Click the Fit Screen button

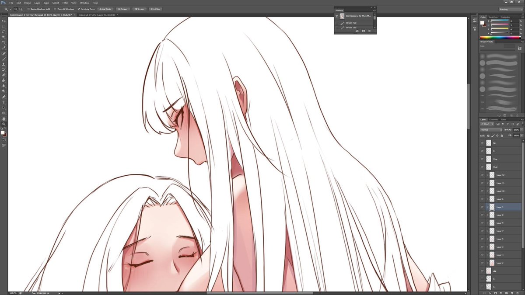click(122, 9)
